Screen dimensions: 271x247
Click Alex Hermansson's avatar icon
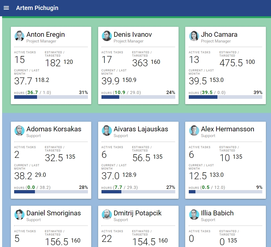pyautogui.click(x=194, y=130)
